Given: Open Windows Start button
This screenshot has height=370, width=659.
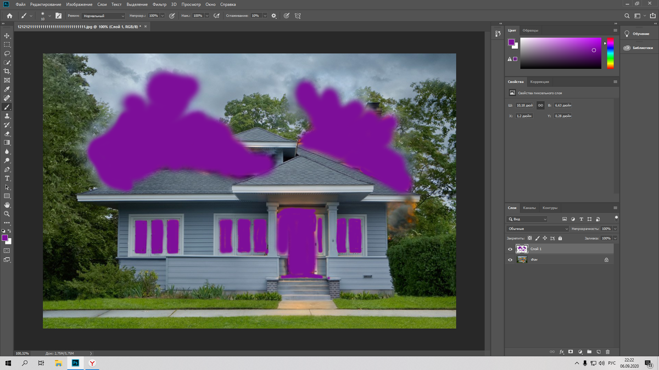Looking at the screenshot, I should click(9, 363).
